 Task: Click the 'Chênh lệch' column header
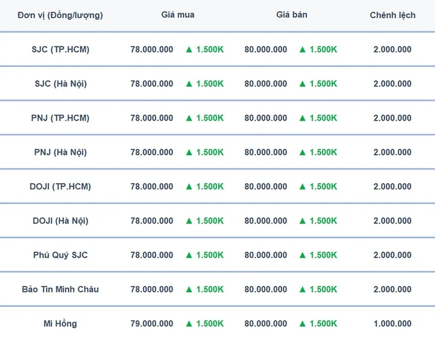393,15
